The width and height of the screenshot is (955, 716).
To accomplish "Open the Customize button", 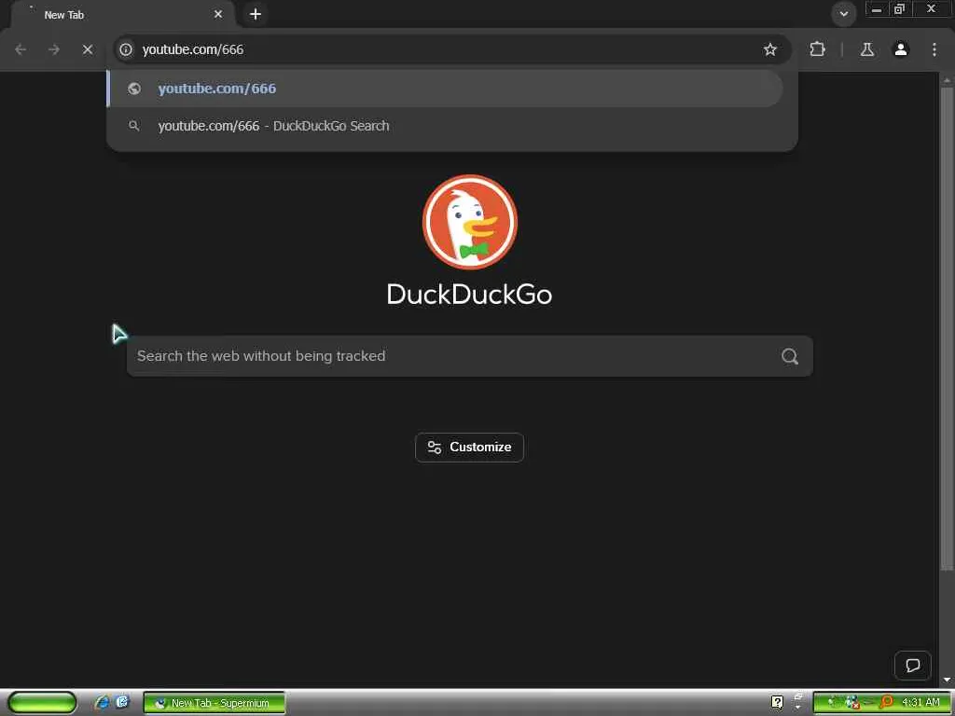I will (470, 447).
